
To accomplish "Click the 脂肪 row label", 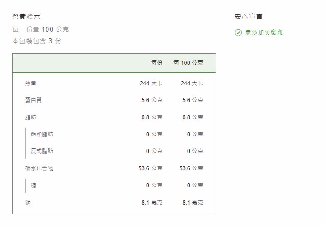I will [31, 117].
